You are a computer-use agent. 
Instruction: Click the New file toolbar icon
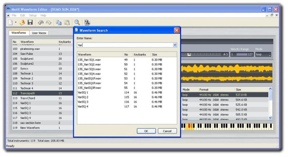(x=10, y=22)
